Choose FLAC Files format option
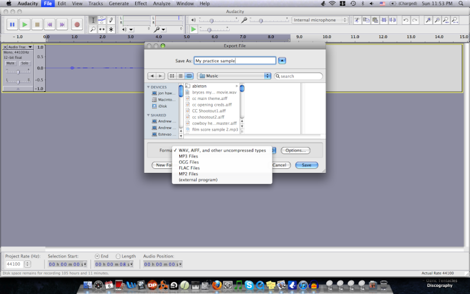 click(x=222, y=168)
